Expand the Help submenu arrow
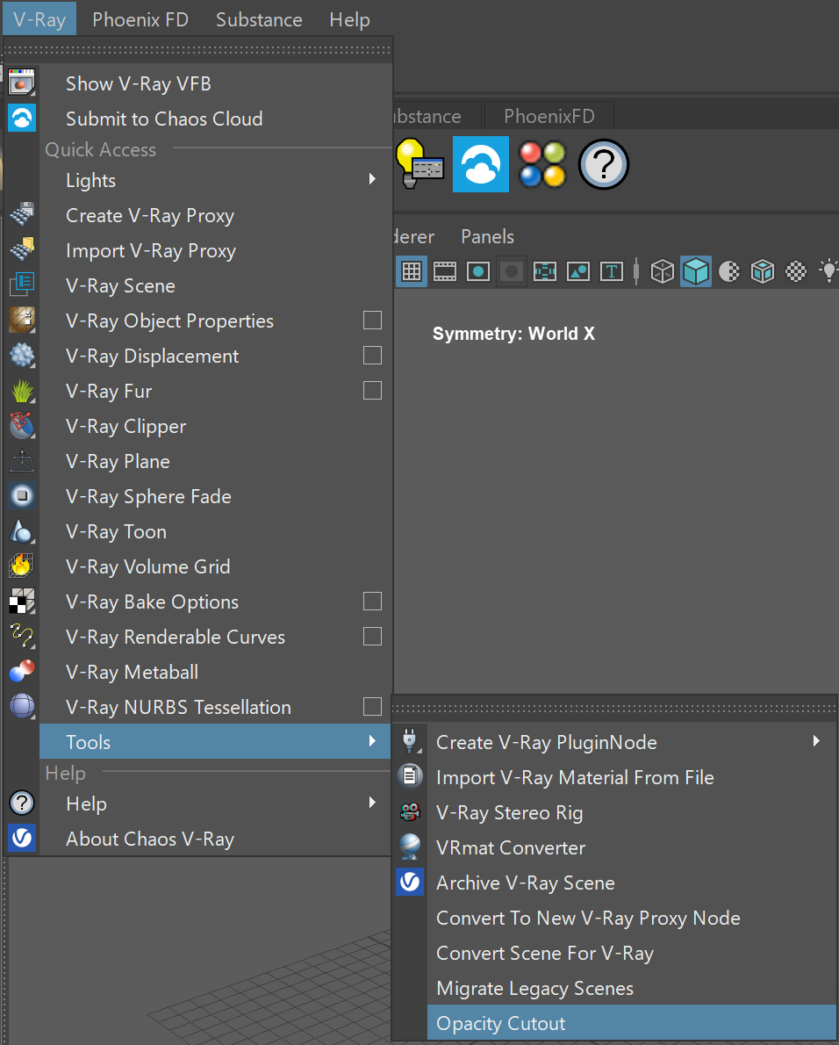 pos(372,803)
